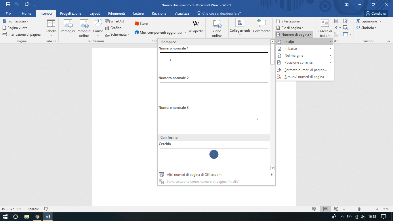The height and width of the screenshot is (221, 393).
Task: Select In basso from the page number menu
Action: click(291, 48)
